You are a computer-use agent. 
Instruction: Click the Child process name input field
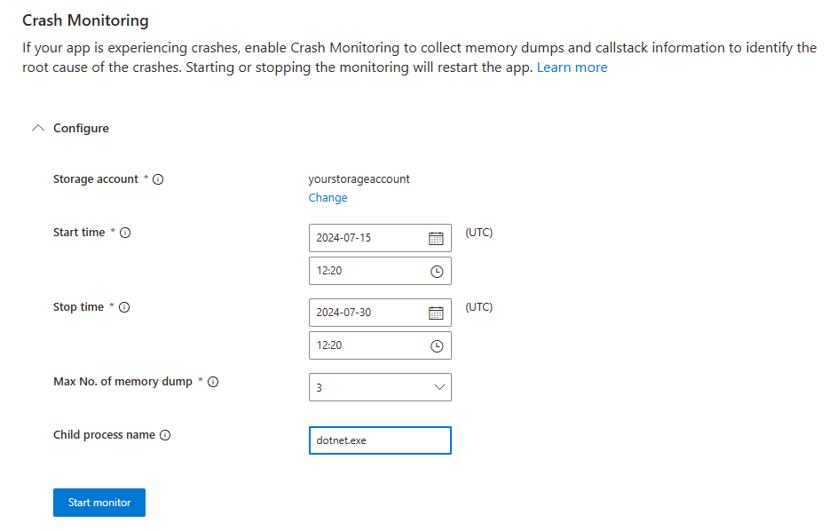(380, 440)
